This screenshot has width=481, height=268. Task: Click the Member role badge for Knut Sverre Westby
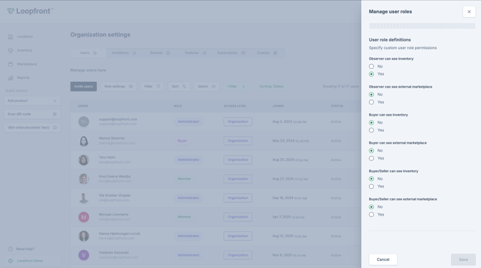coord(185,179)
